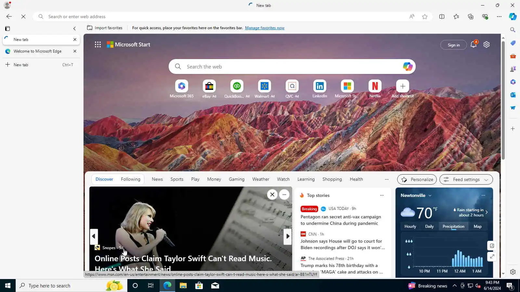Open the QuickBooks shortcut tile
520x292 pixels.
click(237, 89)
